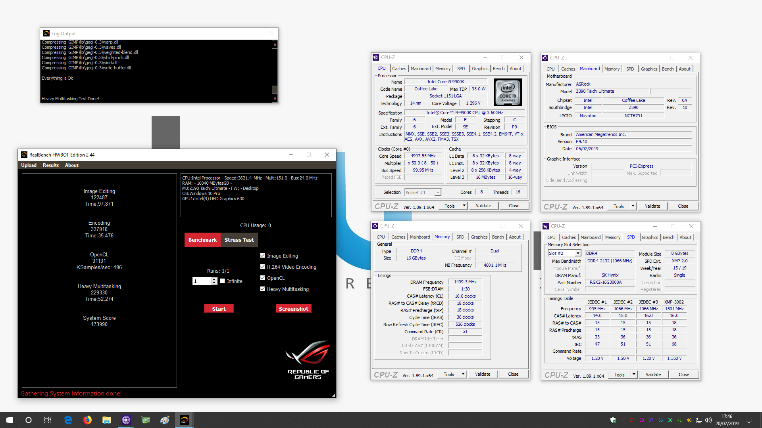The height and width of the screenshot is (428, 762).
Task: Toggle the H.264 Video Encoding checkbox
Action: tap(262, 267)
